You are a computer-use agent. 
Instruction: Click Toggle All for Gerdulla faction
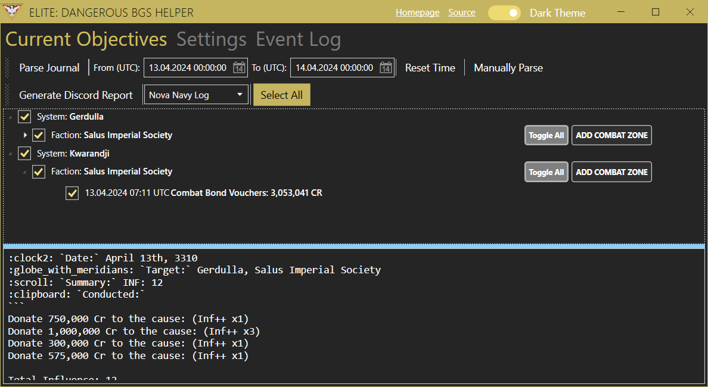(x=546, y=135)
